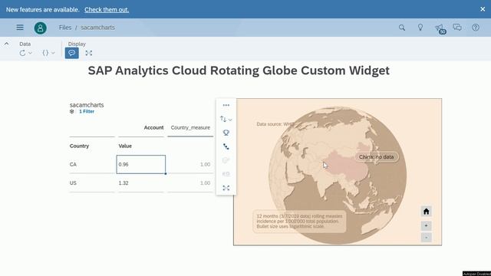Select the US row cell
This screenshot has height=276, width=491.
tap(92, 182)
